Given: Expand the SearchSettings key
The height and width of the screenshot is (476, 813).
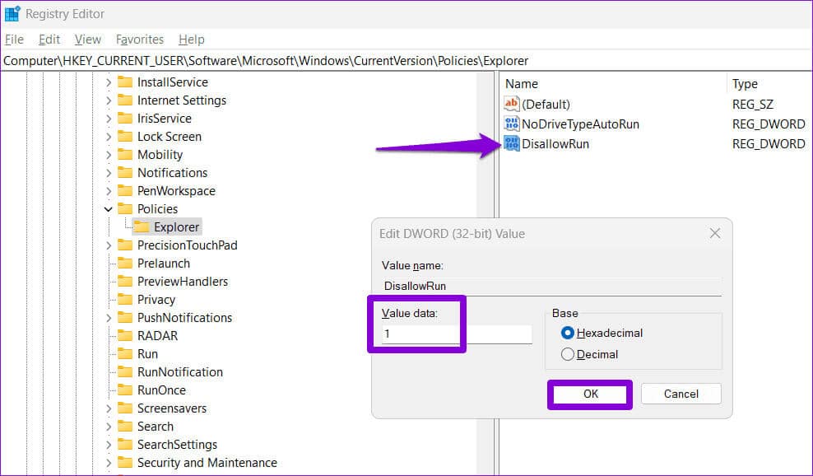Looking at the screenshot, I should click(x=109, y=445).
